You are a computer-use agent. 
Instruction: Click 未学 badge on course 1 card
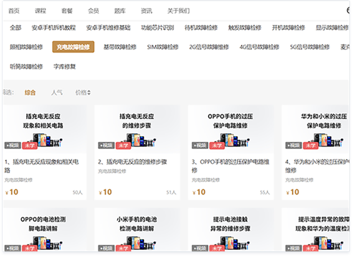[x=30, y=146]
